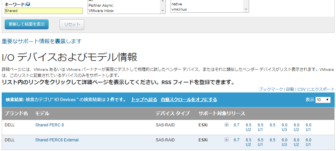Click the 6.0 U3 release link for Shared PERC 8

(284, 127)
